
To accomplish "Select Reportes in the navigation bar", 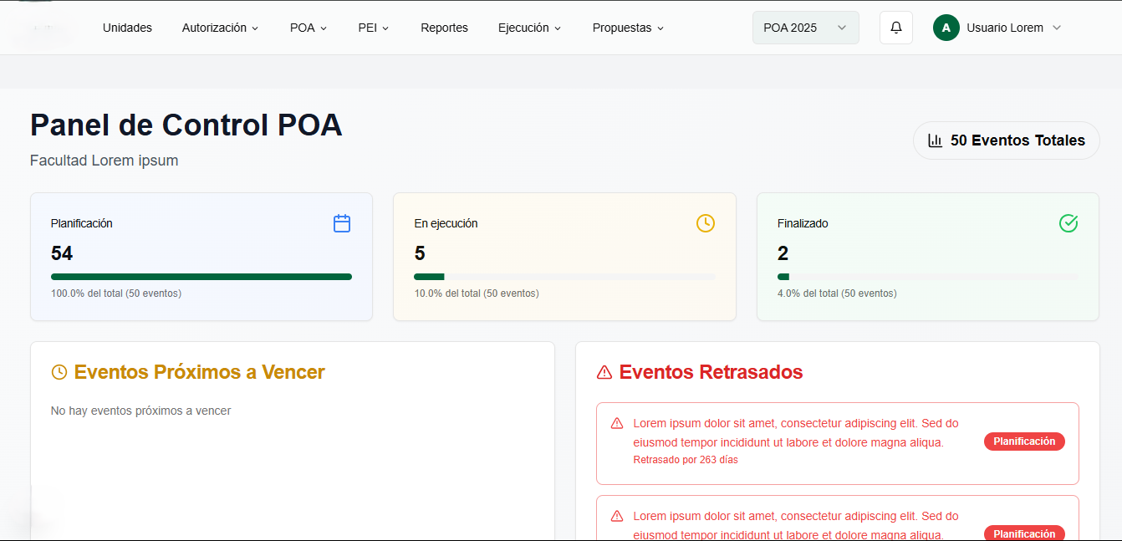I will click(444, 28).
